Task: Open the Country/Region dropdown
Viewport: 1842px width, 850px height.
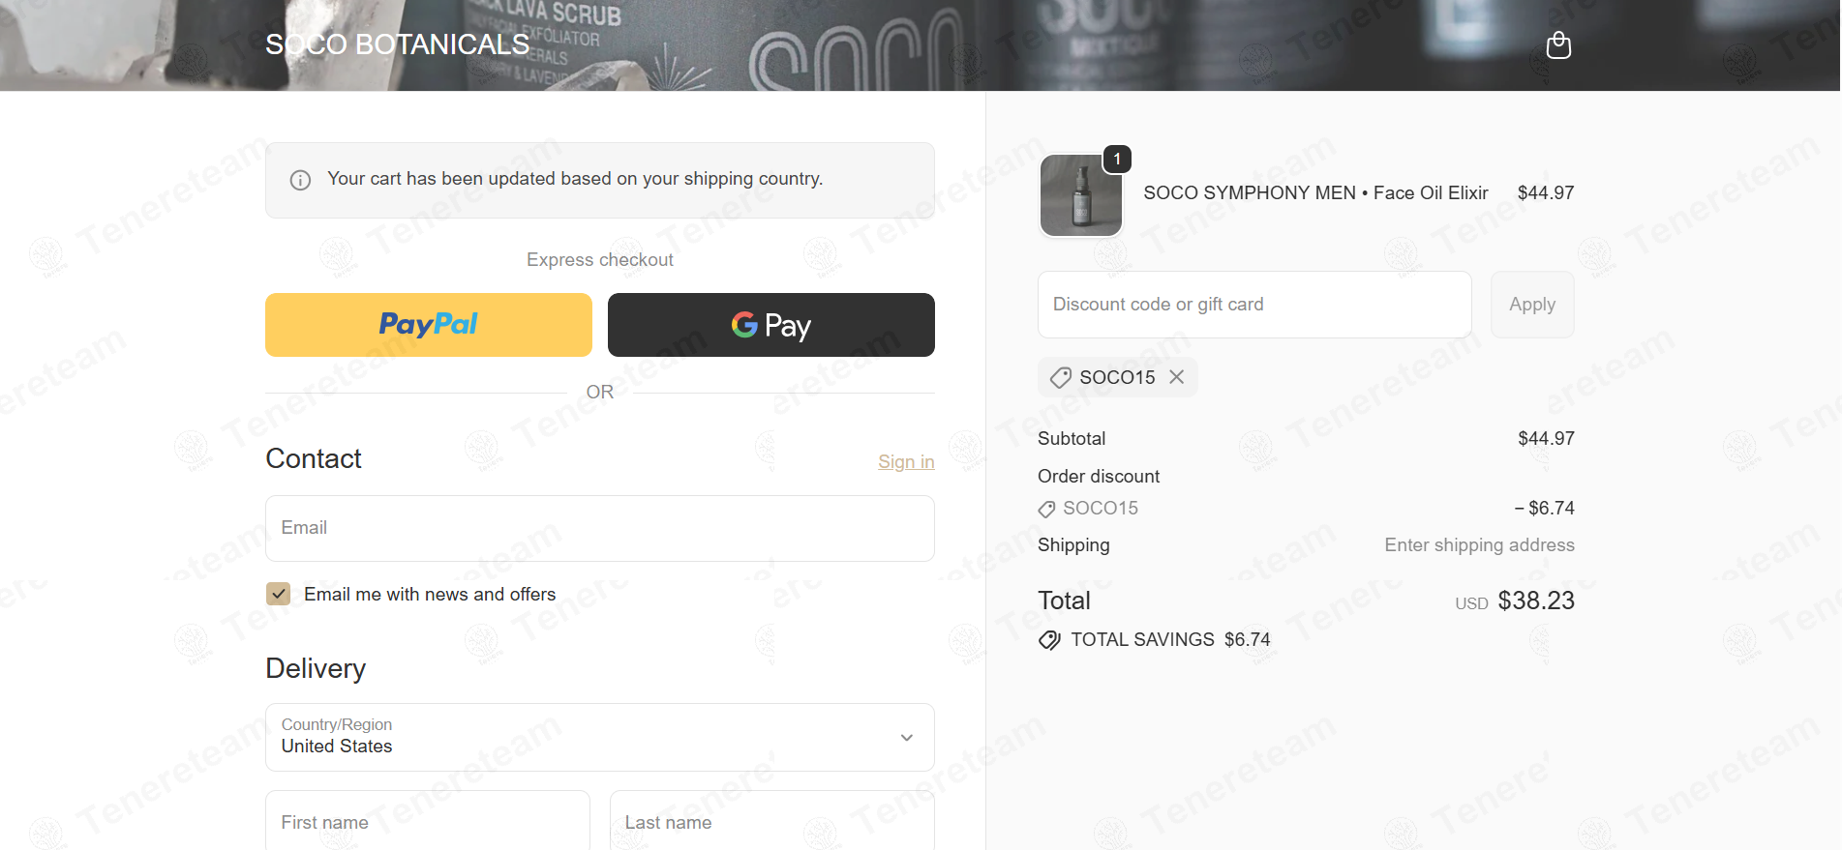Action: (x=600, y=737)
